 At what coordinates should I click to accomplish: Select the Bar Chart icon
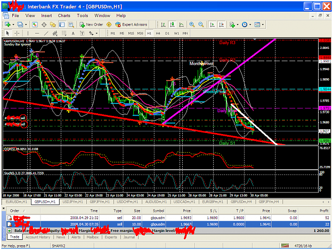click(163, 24)
